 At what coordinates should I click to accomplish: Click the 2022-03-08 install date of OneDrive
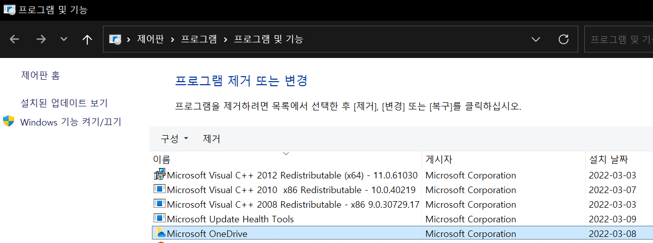coord(613,234)
